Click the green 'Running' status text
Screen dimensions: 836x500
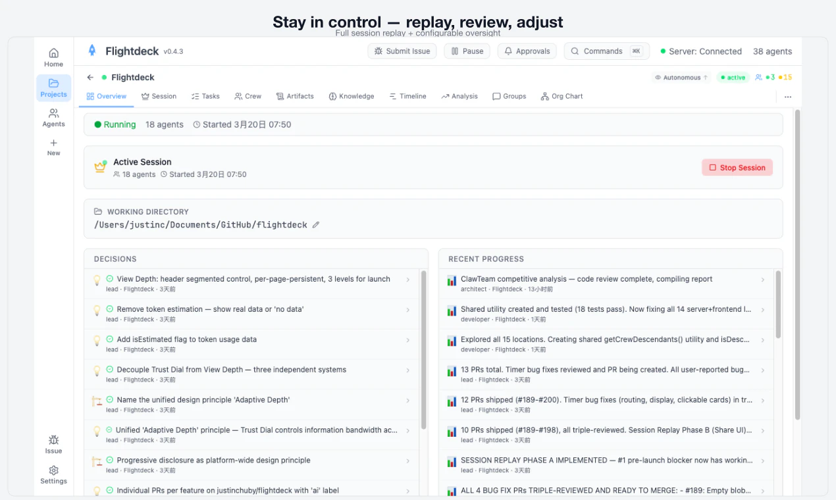pyautogui.click(x=120, y=124)
